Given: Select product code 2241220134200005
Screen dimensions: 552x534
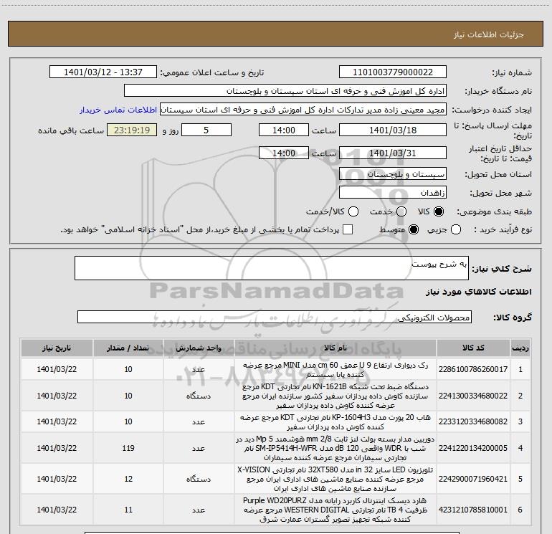Looking at the screenshot, I should (473, 448).
